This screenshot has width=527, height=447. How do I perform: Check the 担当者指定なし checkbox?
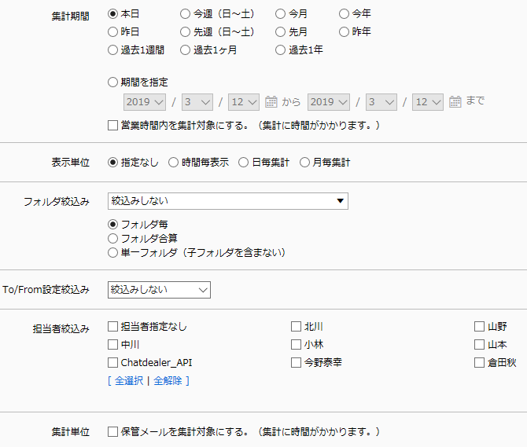[112, 327]
